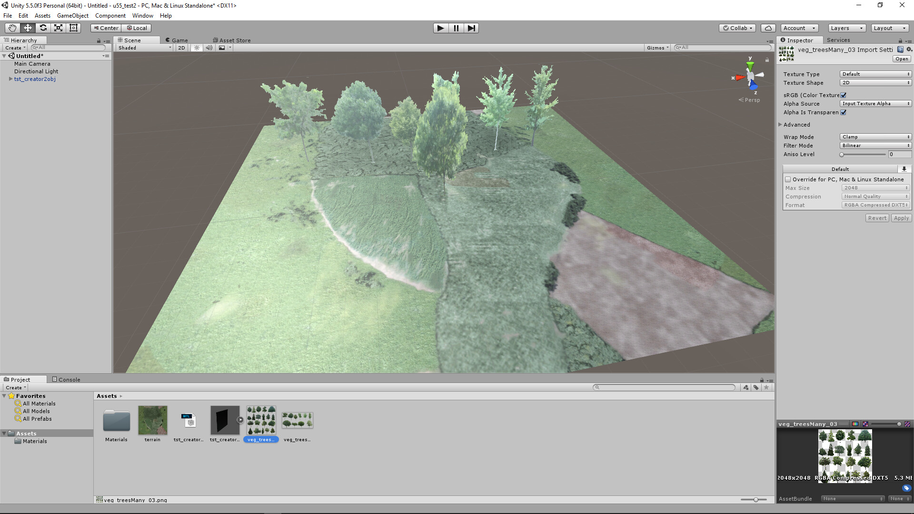Disable Alpha Is Transparent
914x514 pixels.
point(844,112)
